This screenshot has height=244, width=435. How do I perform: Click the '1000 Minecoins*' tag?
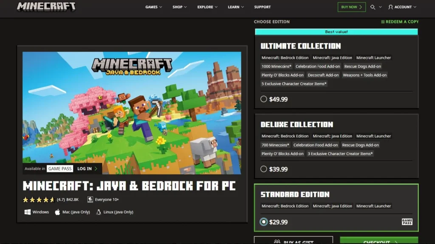(x=276, y=67)
